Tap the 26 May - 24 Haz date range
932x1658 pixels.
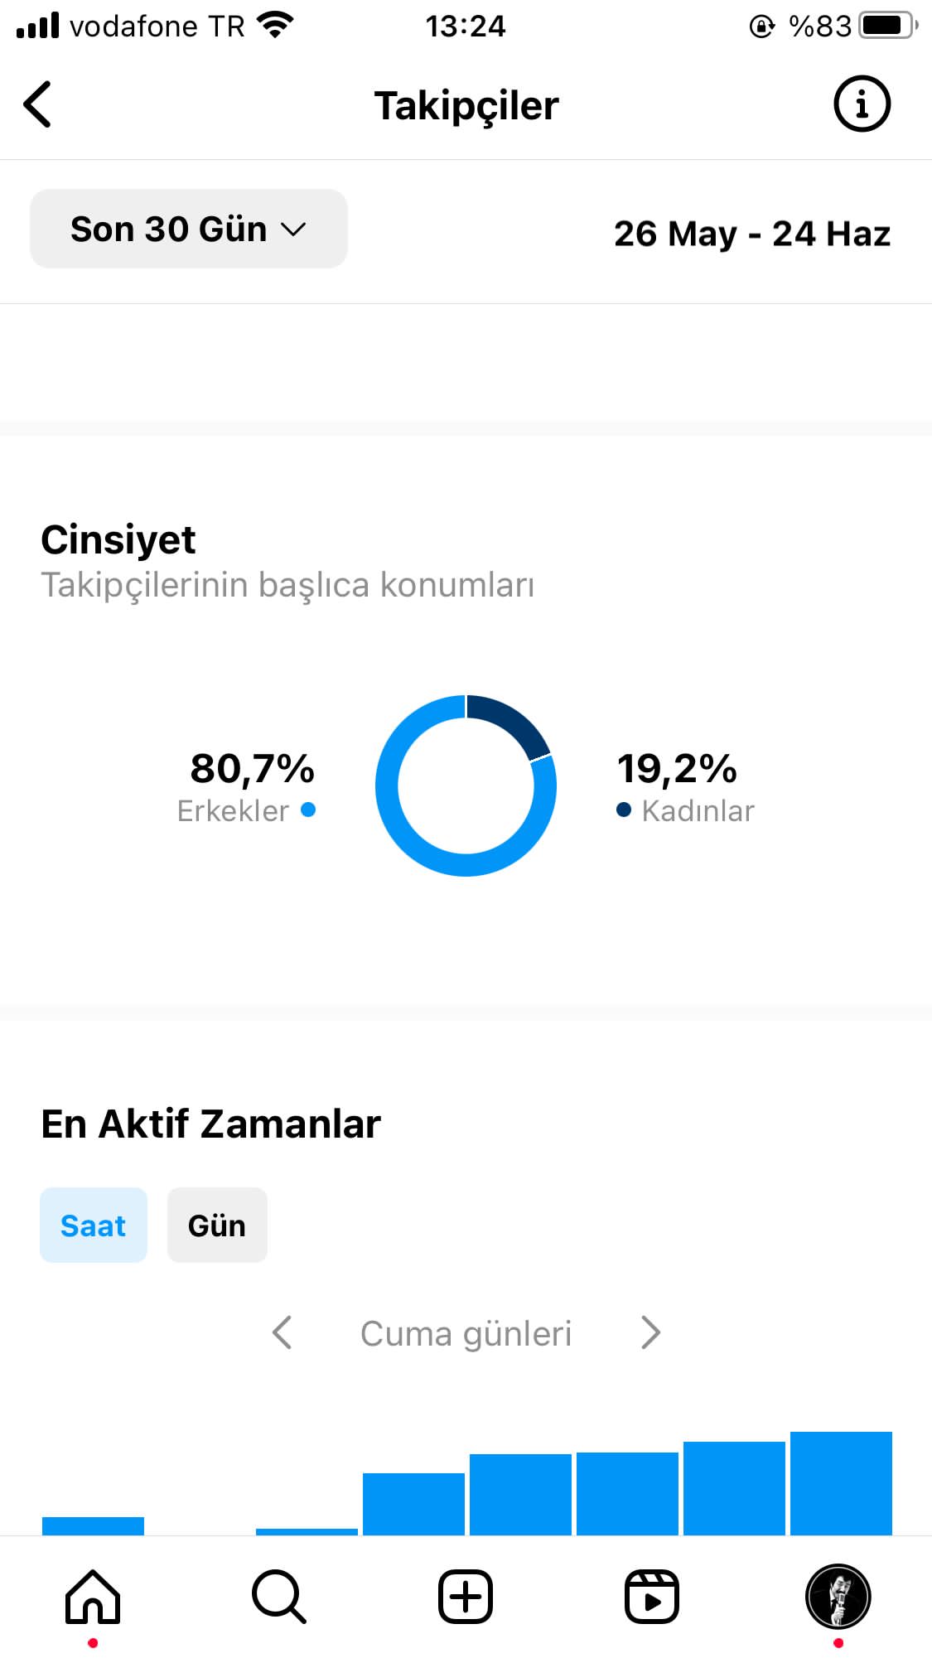coord(752,234)
